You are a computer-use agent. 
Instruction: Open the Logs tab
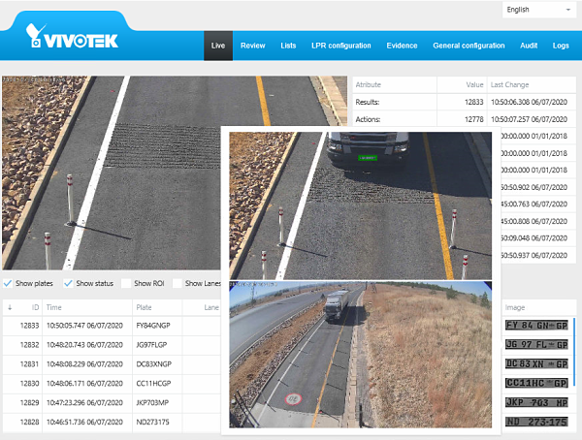(561, 46)
